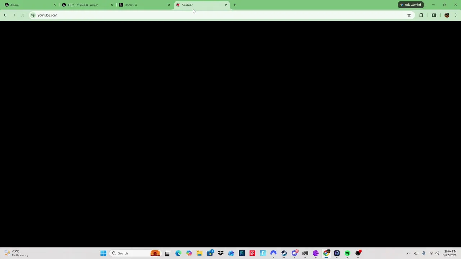The height and width of the screenshot is (259, 461).
Task: Open the tab search icon in toolbar
Action: (x=434, y=15)
